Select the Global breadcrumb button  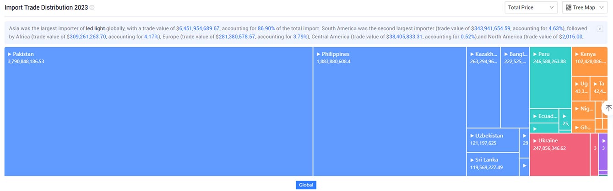coord(306,185)
